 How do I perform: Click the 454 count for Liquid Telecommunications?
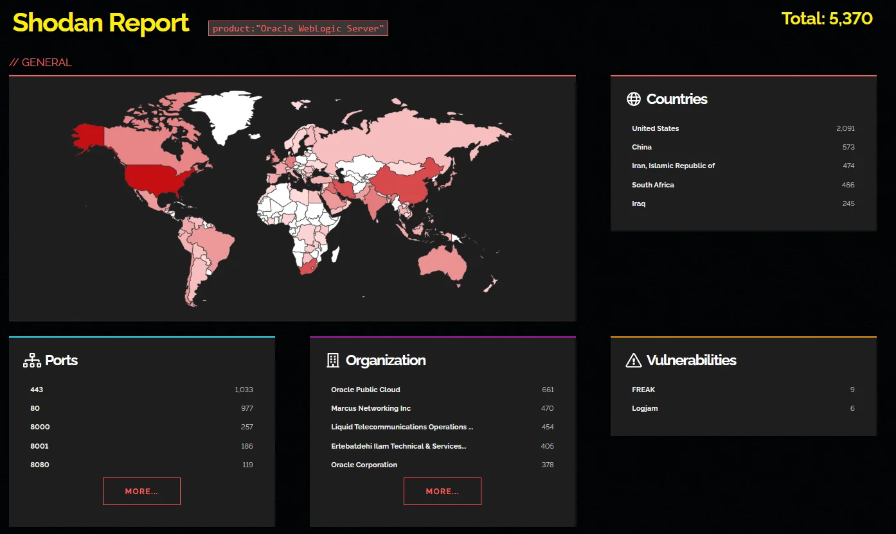[548, 427]
